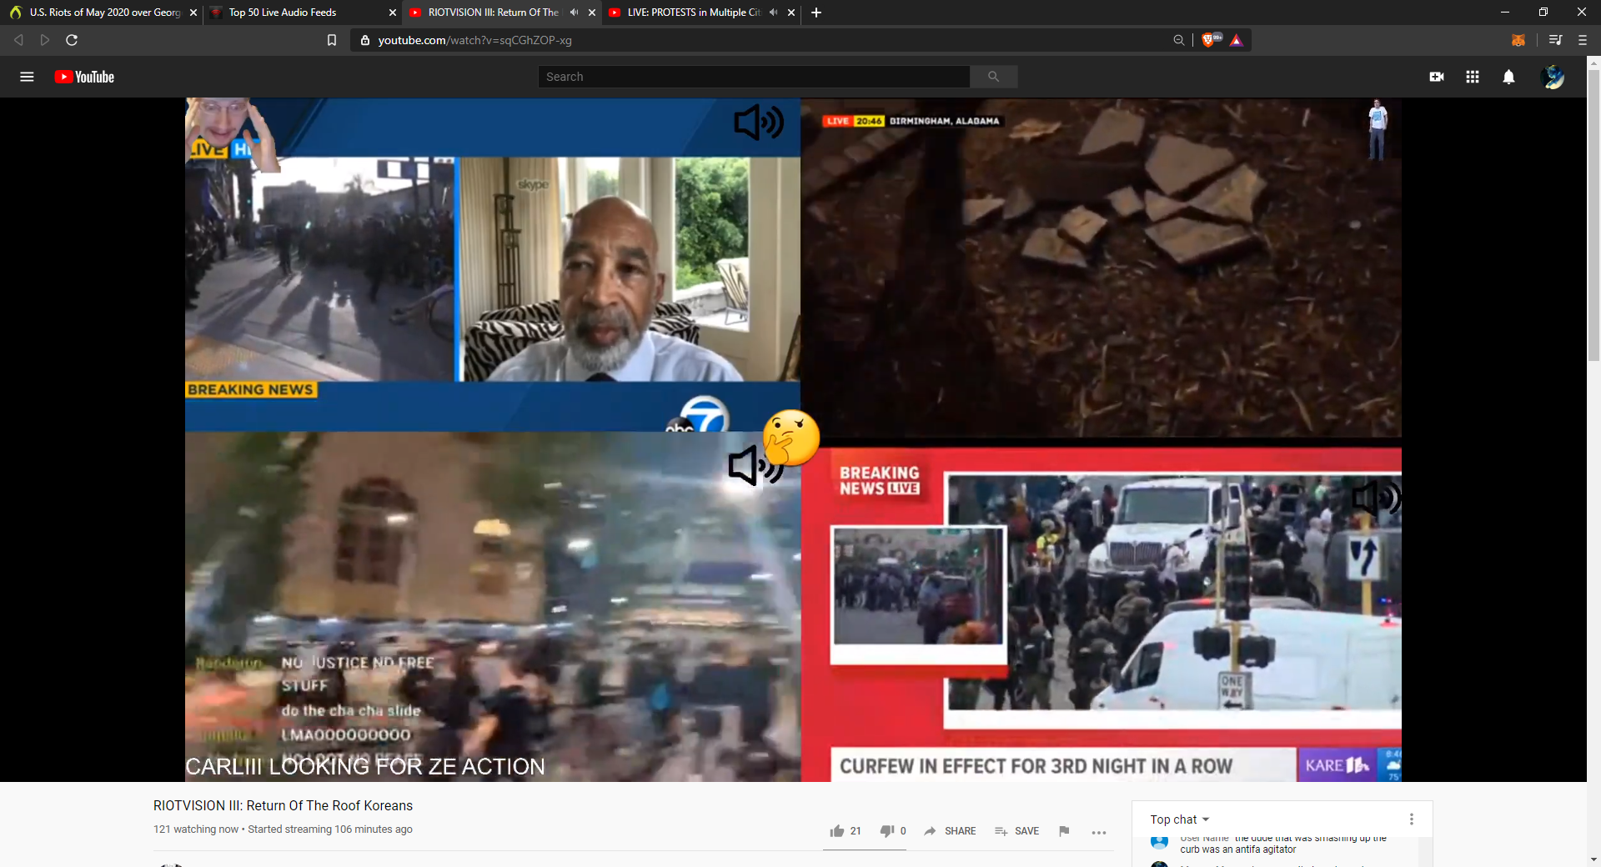Open the YouTube apps grid
Image resolution: width=1601 pixels, height=867 pixels.
(1473, 77)
